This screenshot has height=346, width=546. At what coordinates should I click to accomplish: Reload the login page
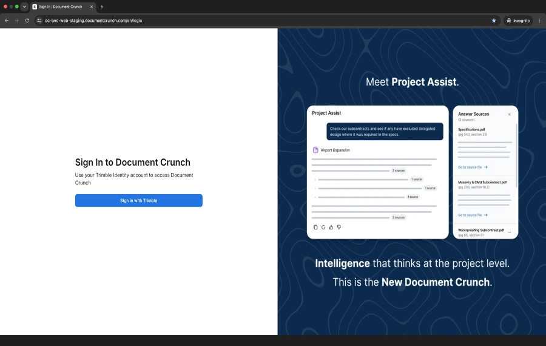point(27,21)
